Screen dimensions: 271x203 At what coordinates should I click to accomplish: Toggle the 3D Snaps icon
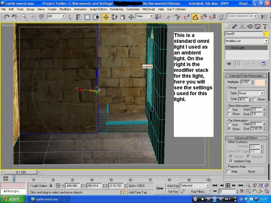(186, 17)
